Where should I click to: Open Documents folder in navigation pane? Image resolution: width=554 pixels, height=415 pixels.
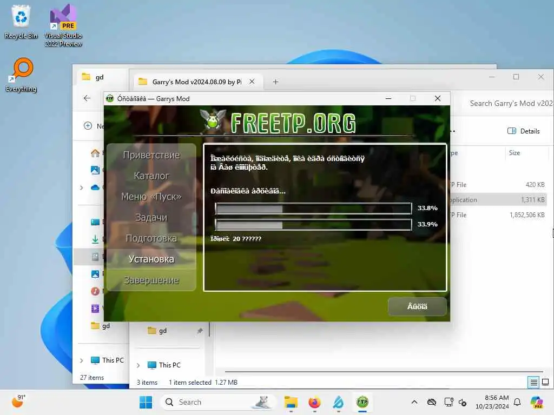tap(95, 257)
